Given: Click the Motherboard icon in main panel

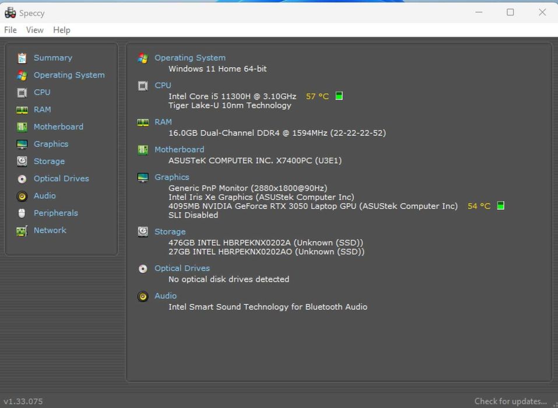Looking at the screenshot, I should point(143,150).
